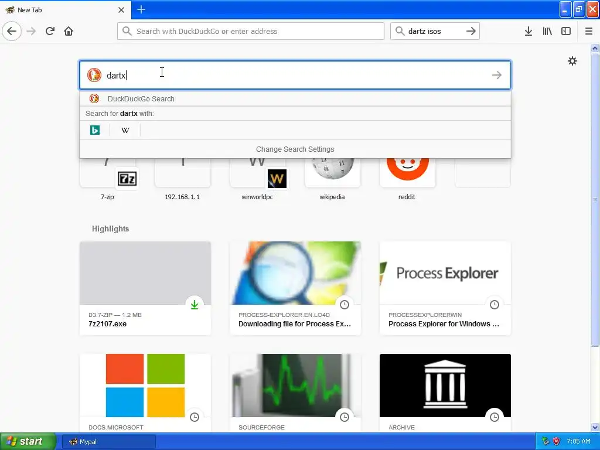
Task: Open the winworldpc top site tile
Action: [258, 179]
